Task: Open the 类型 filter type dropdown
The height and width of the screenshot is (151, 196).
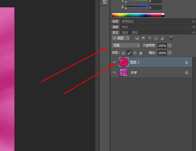Action: tap(121, 38)
